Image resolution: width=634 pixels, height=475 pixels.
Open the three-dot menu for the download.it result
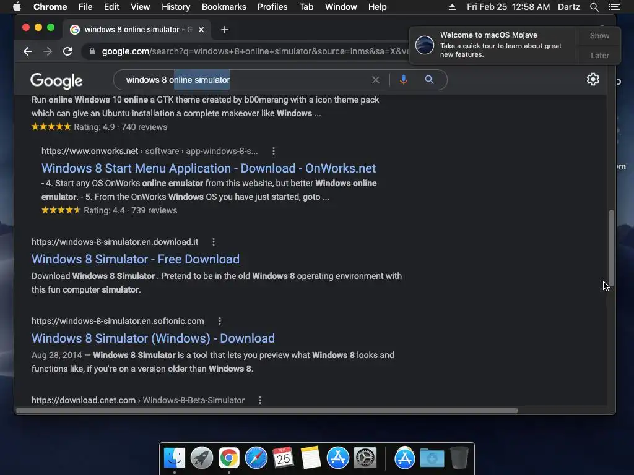click(214, 242)
